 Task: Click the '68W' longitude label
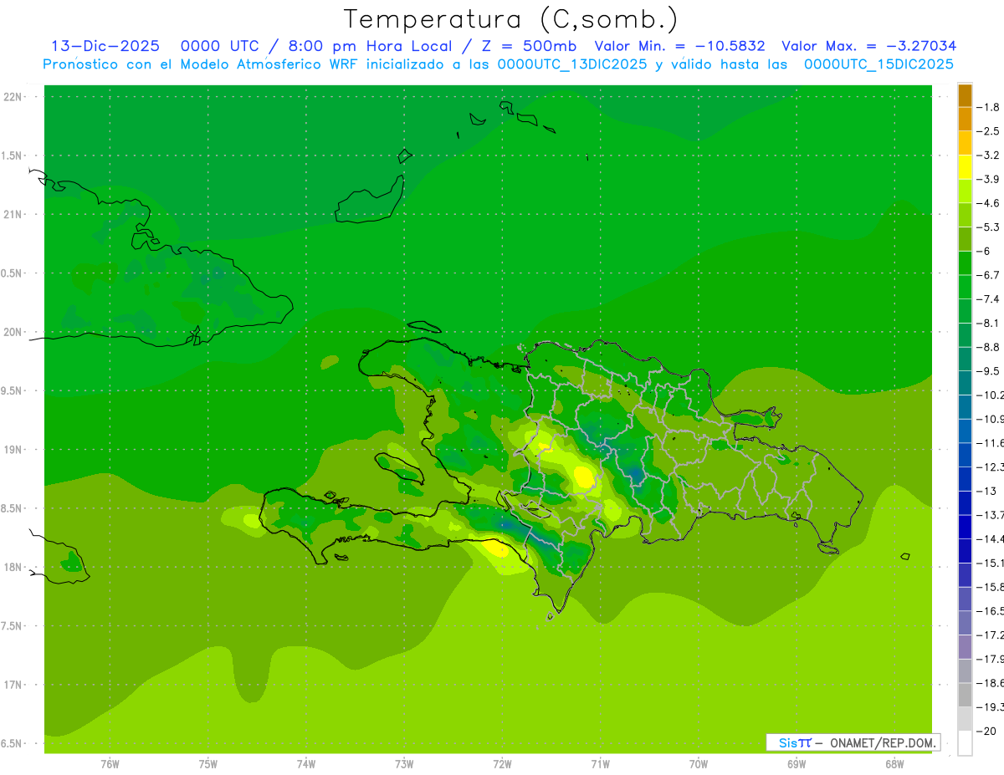894,764
